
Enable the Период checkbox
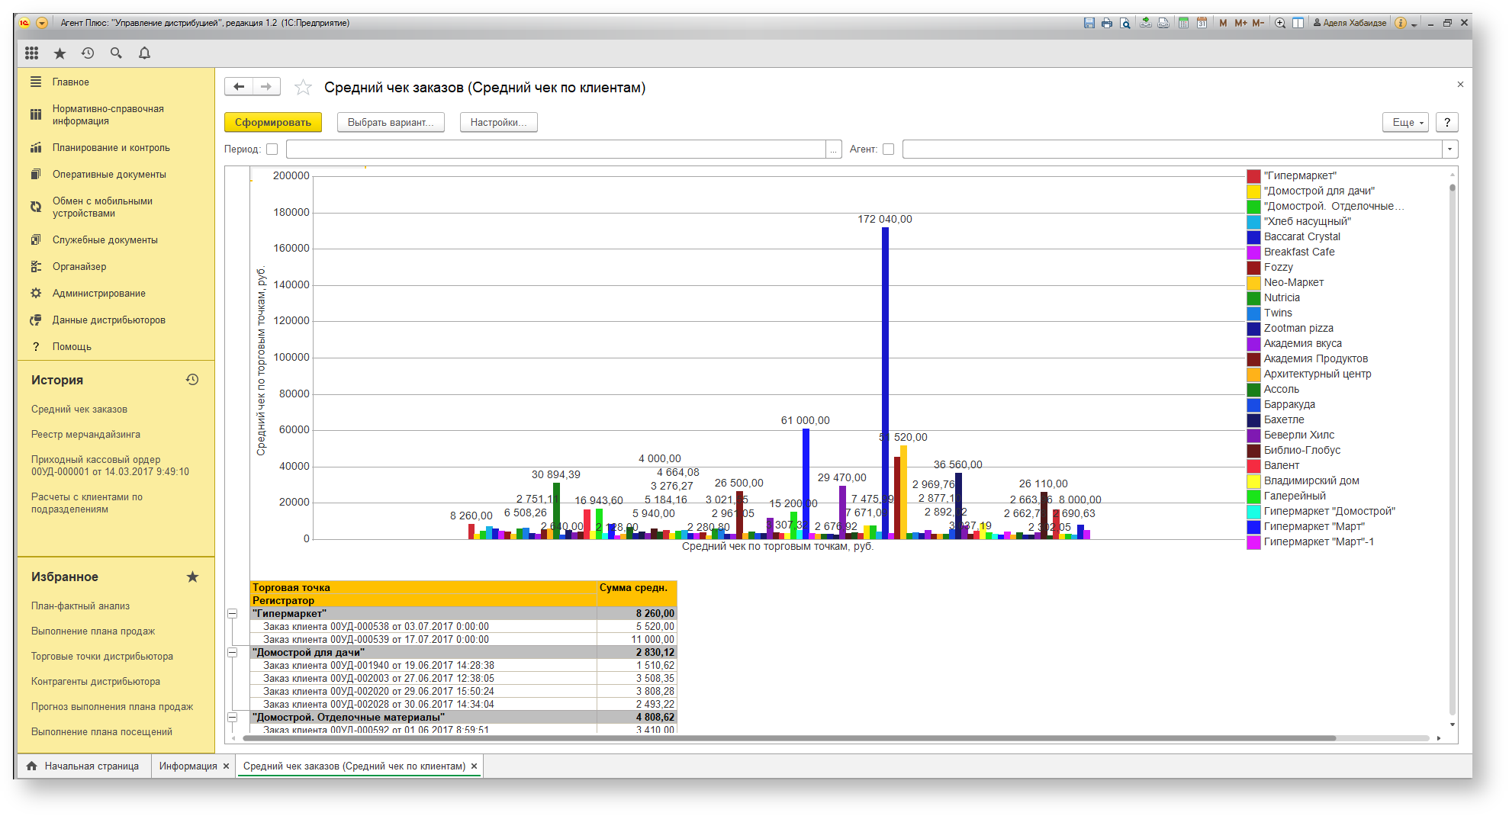click(272, 149)
